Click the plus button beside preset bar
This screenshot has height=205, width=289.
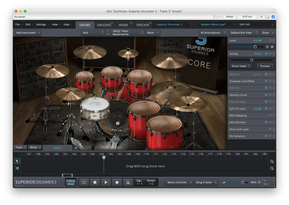220,17
